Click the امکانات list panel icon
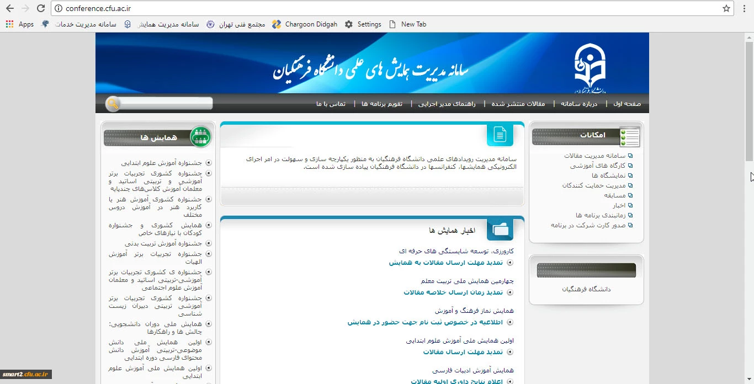Screen dimensions: 754x384 click(x=629, y=136)
